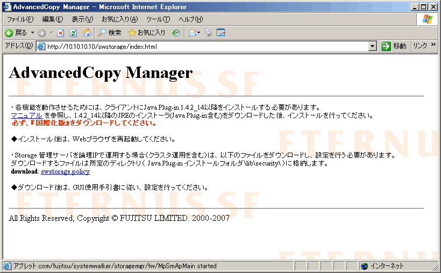The width and height of the screenshot is (441, 273).
Task: Go to the Home page icon
Action: tap(87, 33)
